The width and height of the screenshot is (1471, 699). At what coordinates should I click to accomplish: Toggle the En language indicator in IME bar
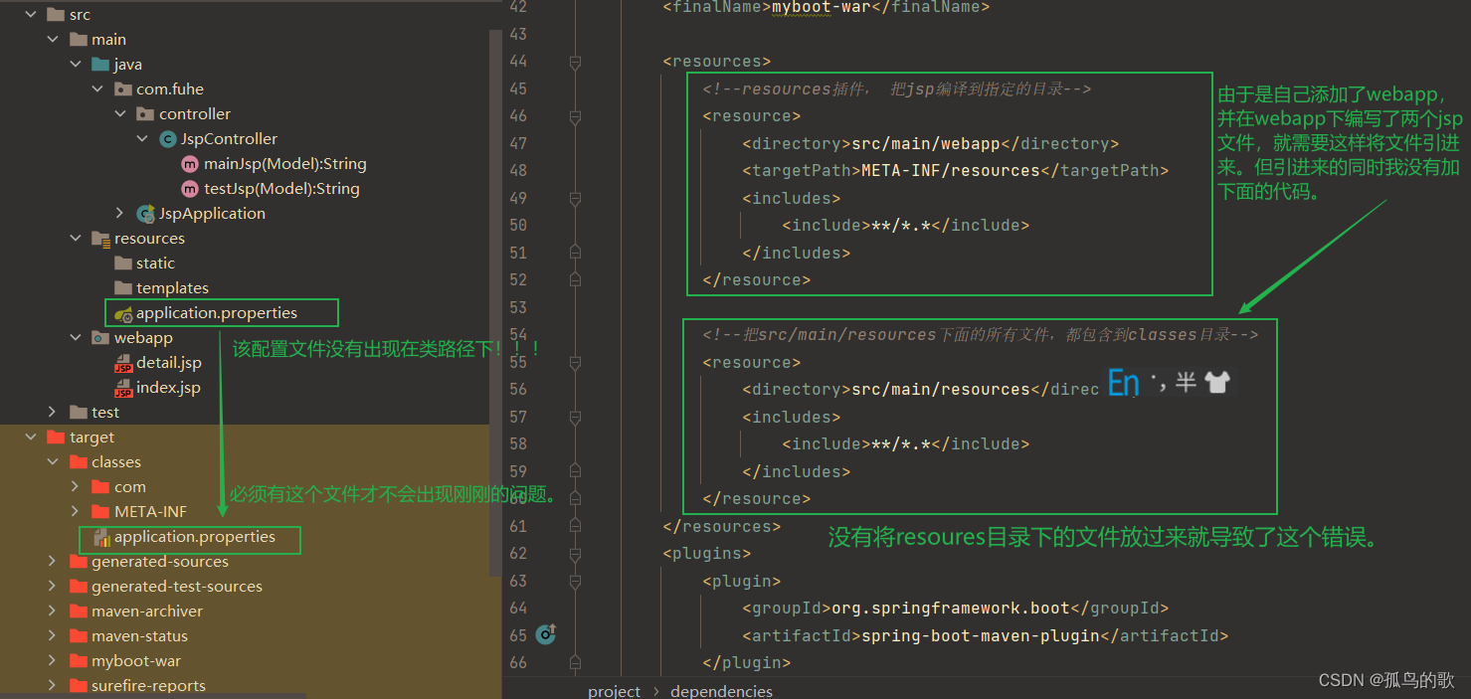[x=1123, y=383]
